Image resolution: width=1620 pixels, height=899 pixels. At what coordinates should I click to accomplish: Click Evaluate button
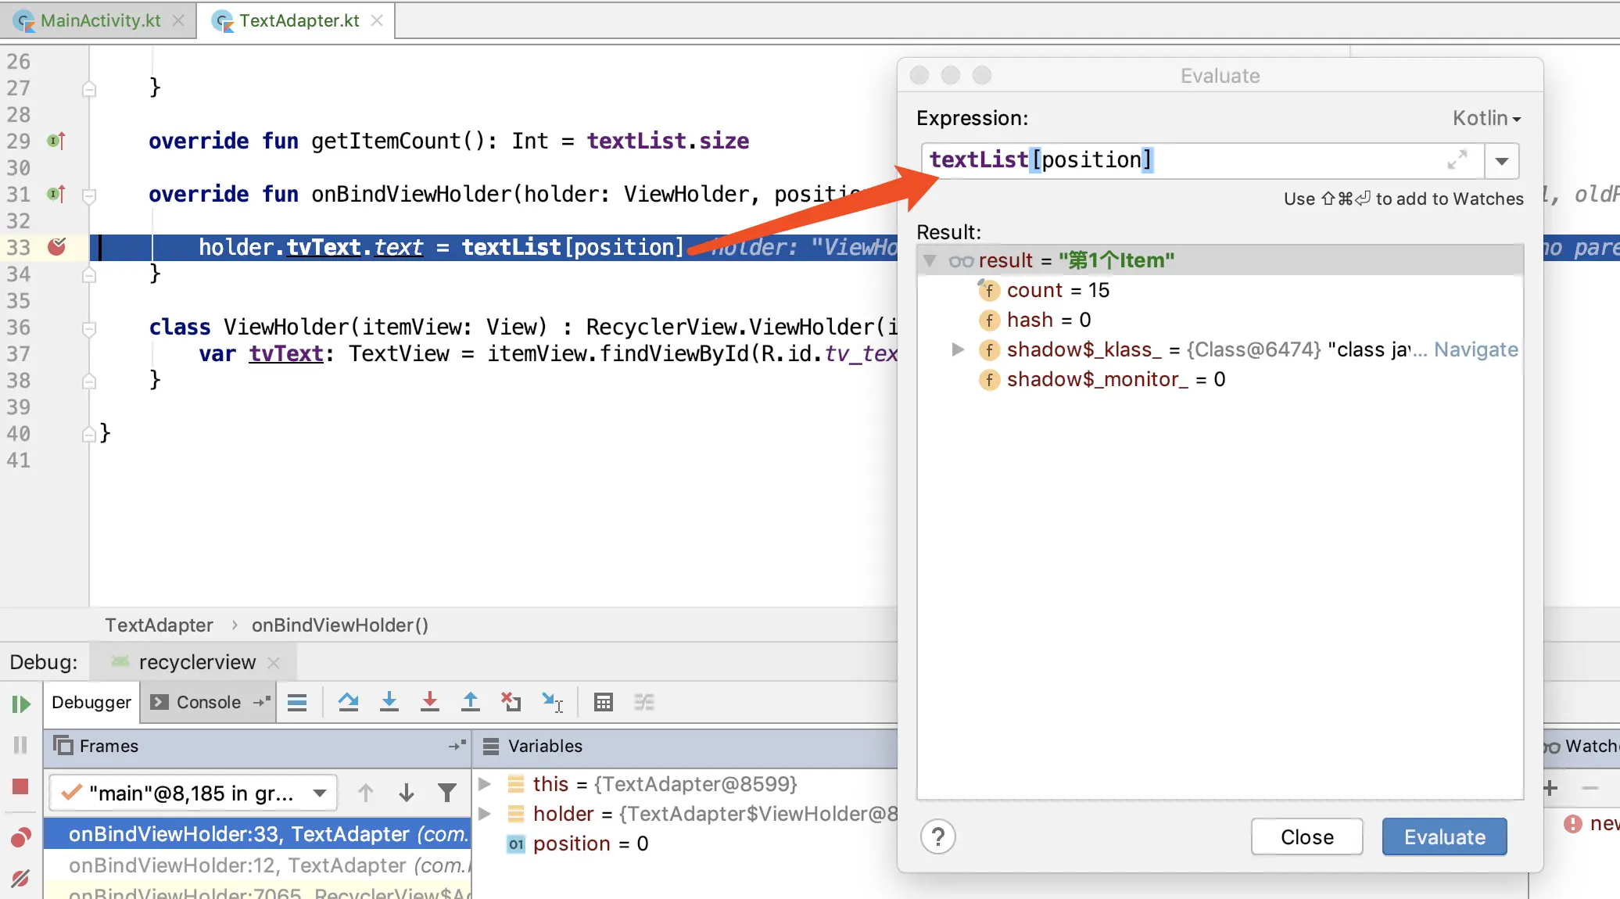pos(1444,837)
